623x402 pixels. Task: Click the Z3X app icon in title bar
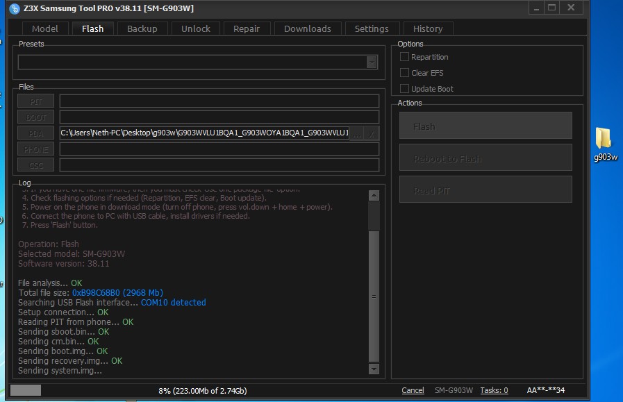[15, 8]
